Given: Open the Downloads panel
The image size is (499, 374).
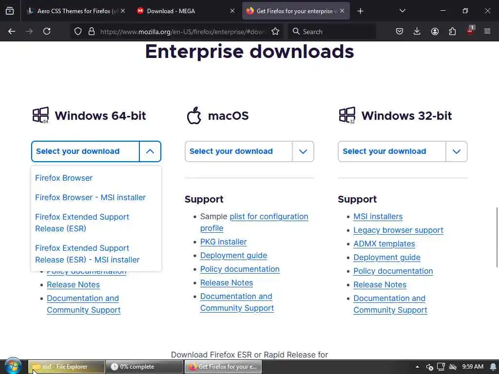Looking at the screenshot, I should pos(417,31).
